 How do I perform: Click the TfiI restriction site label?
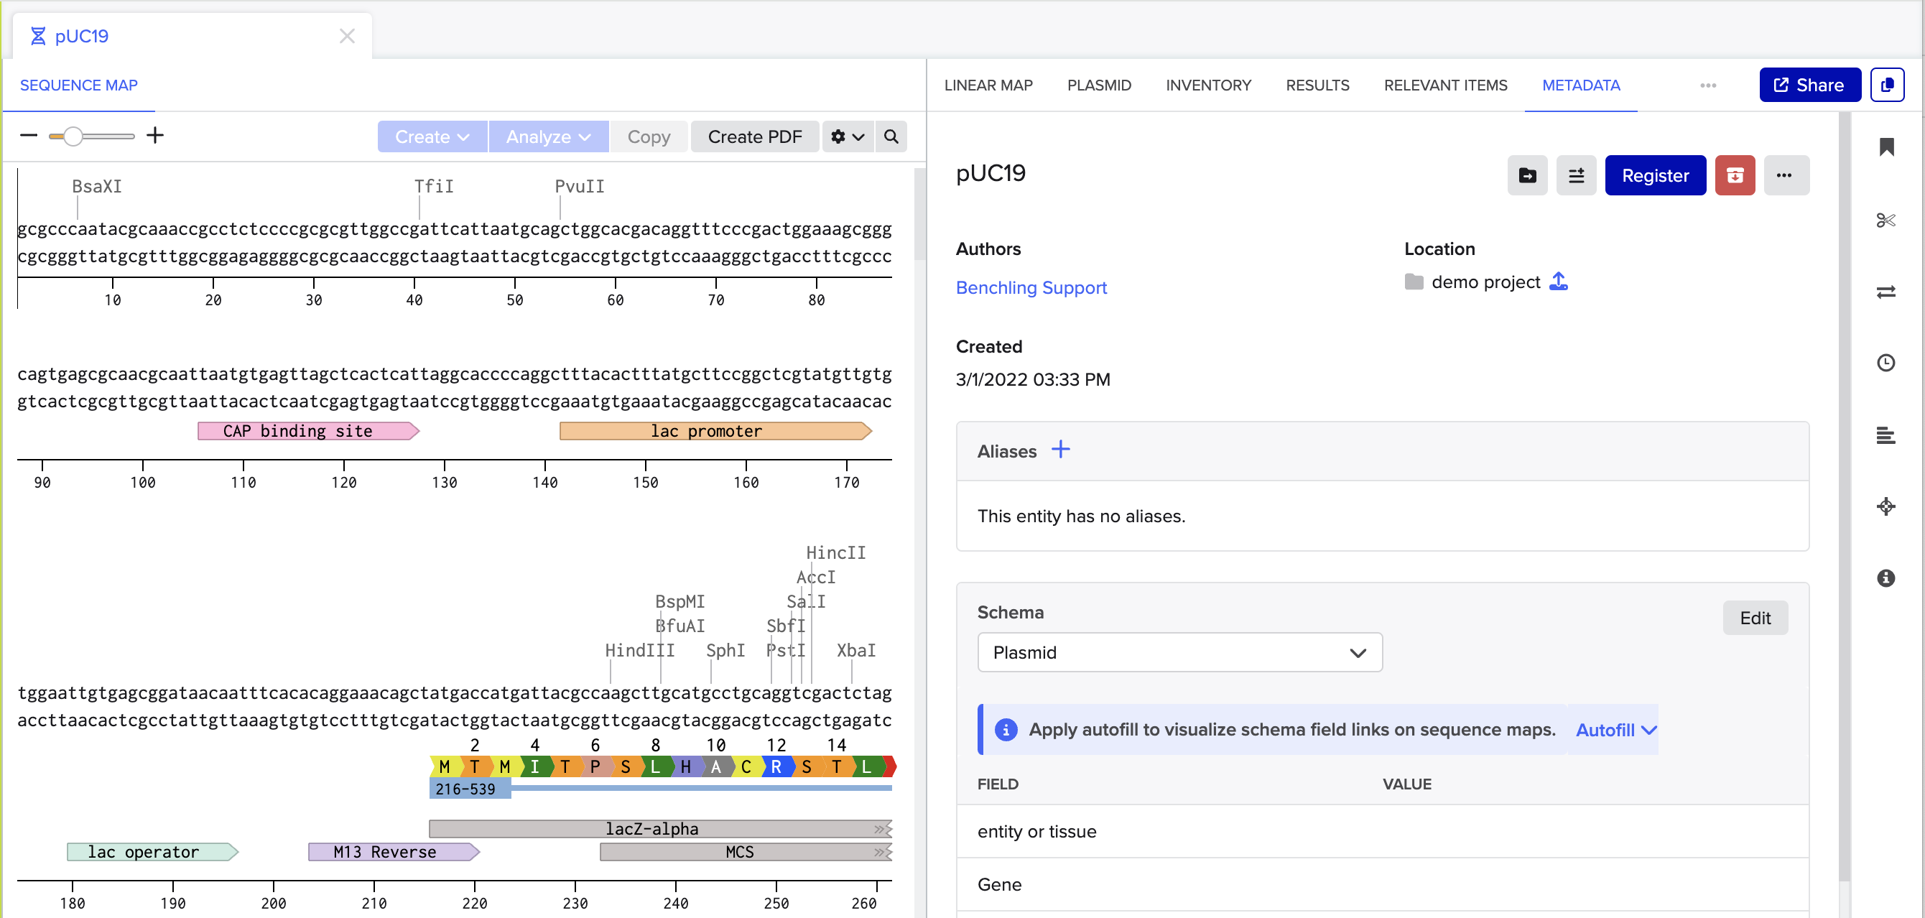click(x=433, y=186)
